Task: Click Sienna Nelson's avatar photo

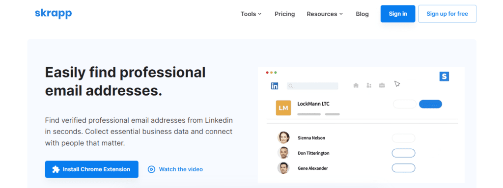Action: [283, 137]
